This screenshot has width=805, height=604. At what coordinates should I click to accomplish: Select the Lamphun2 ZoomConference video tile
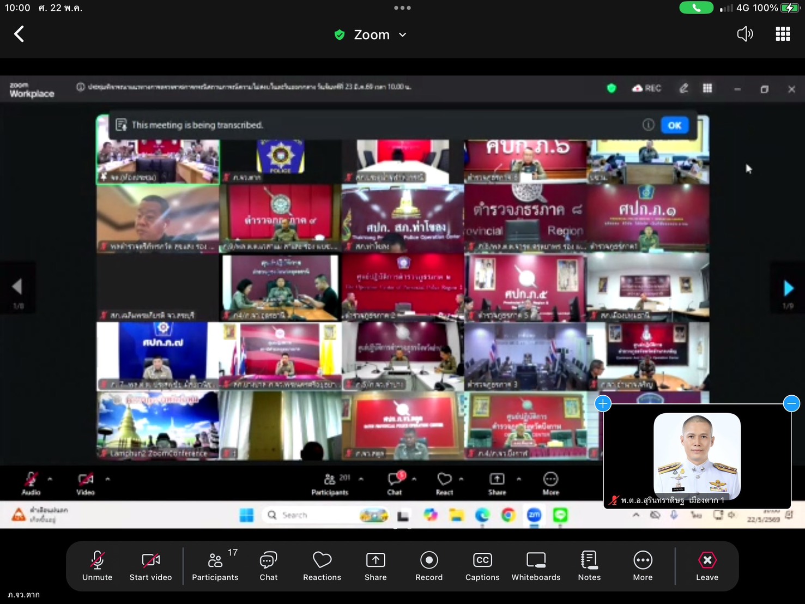click(158, 426)
